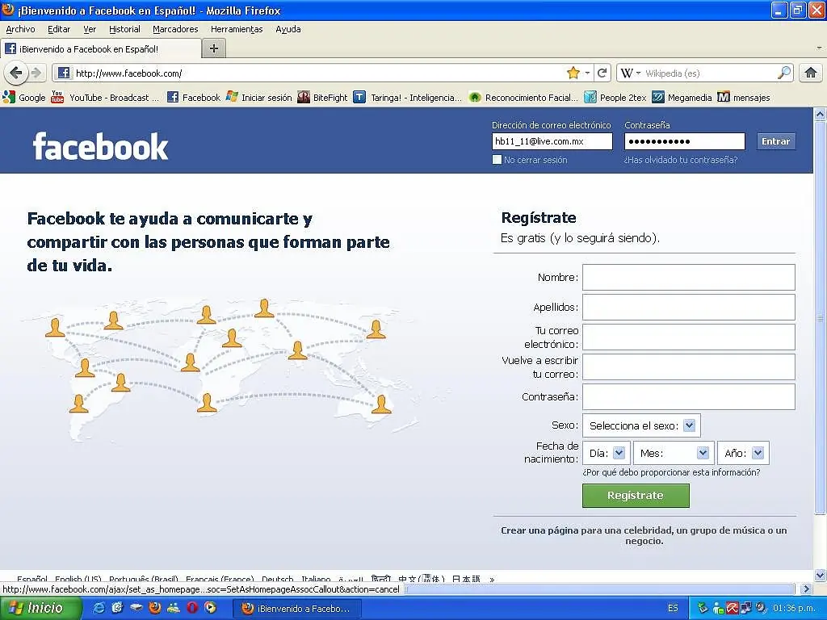
Task: Click the Tu correo electrónico input field
Action: coord(689,337)
